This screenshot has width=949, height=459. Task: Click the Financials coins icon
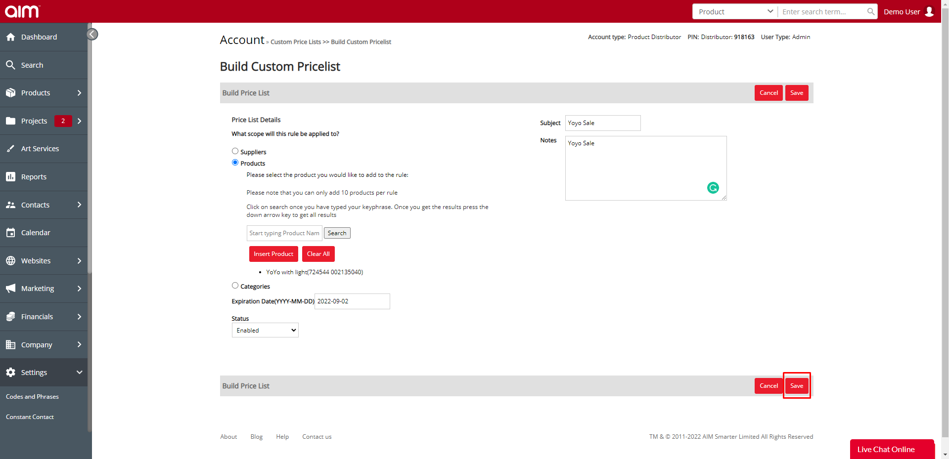[x=10, y=317]
